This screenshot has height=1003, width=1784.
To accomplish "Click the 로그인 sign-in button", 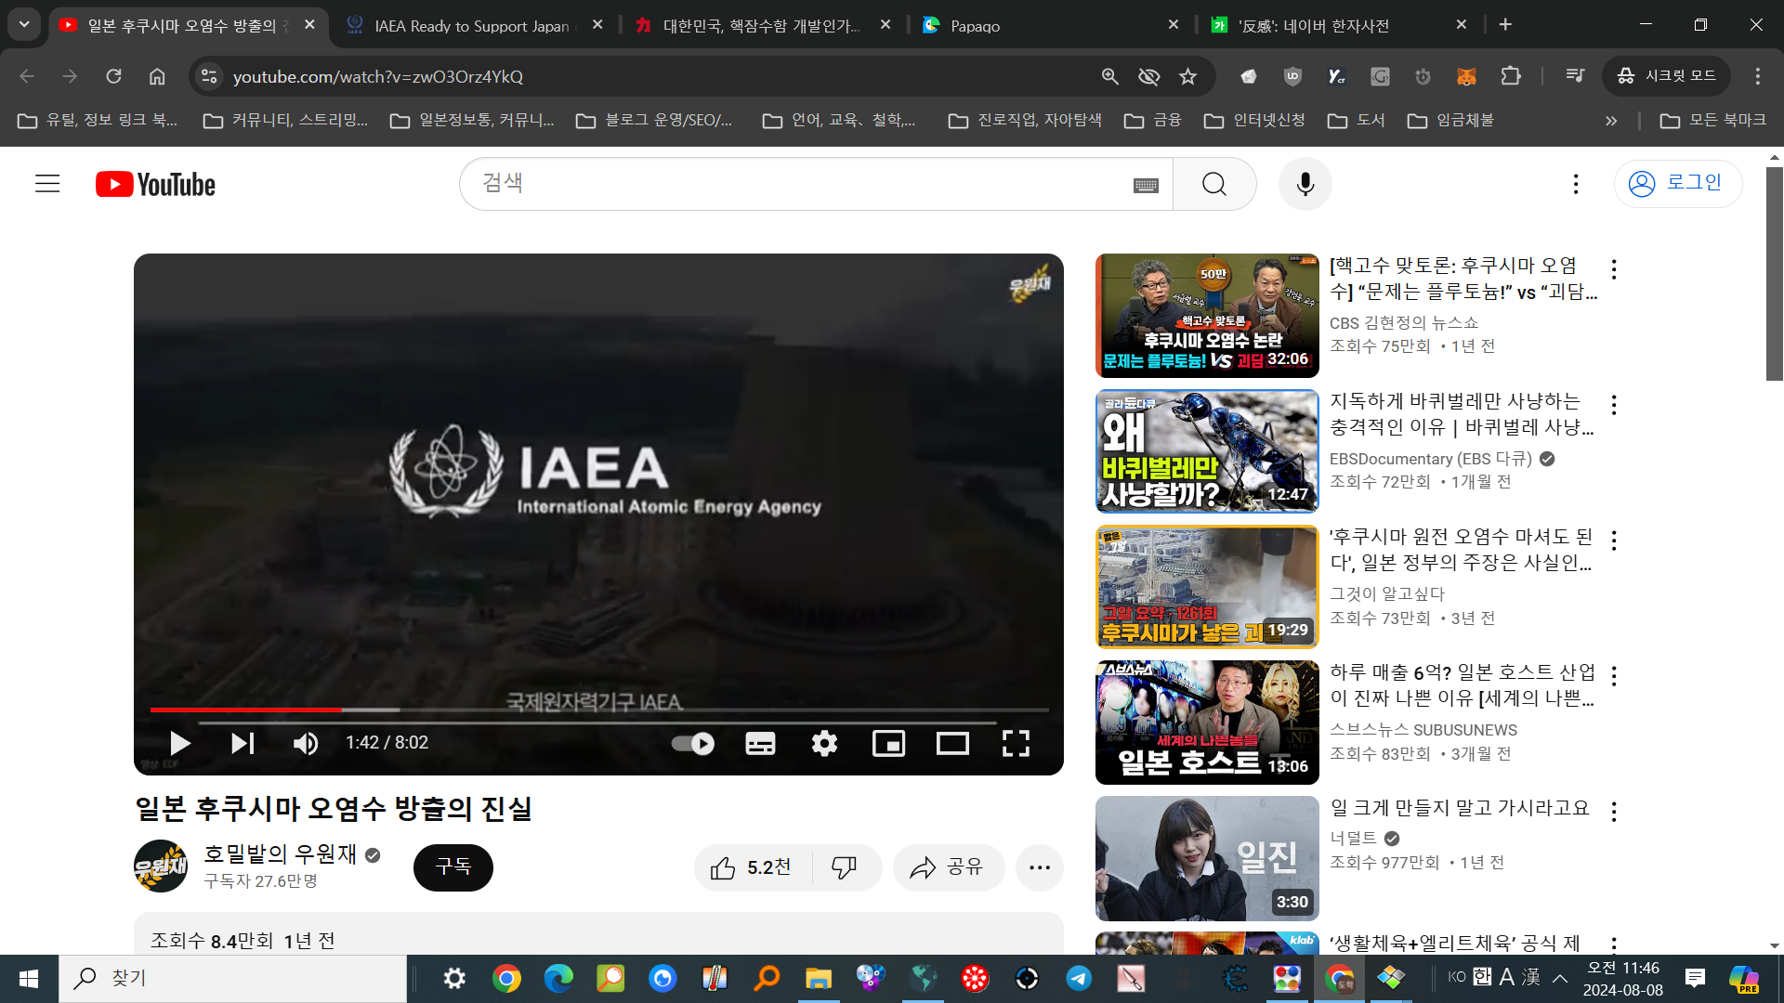I will coord(1677,183).
